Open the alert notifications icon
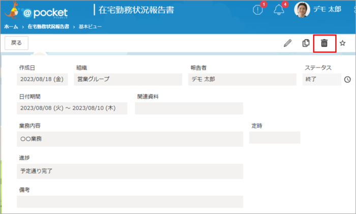Viewport: 356px width, 214px height. tap(258, 11)
